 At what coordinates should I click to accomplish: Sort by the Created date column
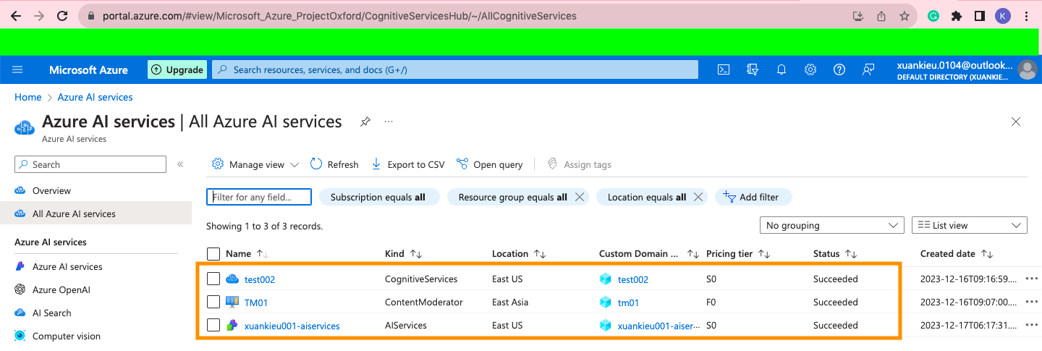click(x=957, y=254)
